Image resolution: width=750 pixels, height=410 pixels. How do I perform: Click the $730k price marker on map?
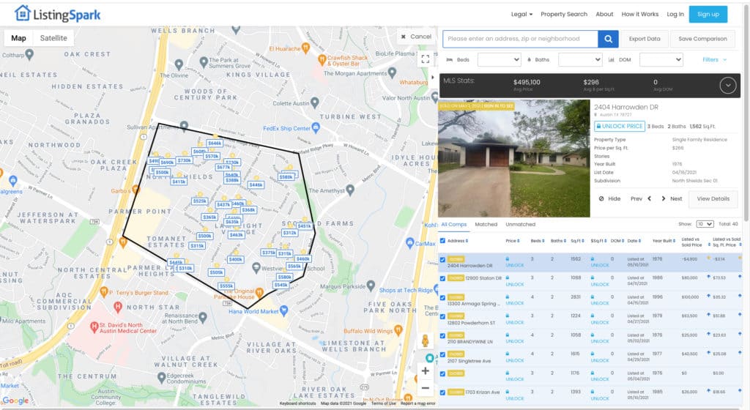pyautogui.click(x=184, y=160)
